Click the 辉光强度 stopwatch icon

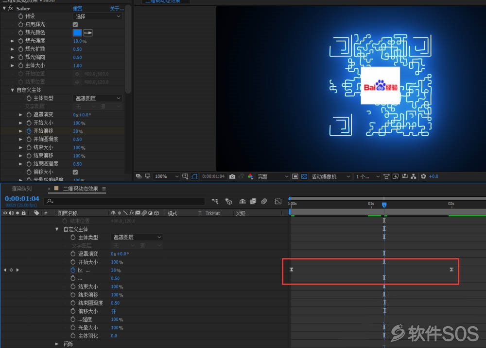(x=20, y=41)
